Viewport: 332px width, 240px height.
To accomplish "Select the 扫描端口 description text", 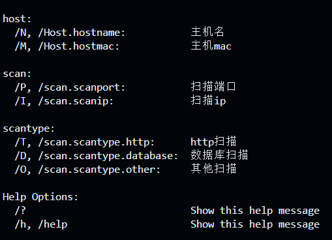I will tap(213, 87).
